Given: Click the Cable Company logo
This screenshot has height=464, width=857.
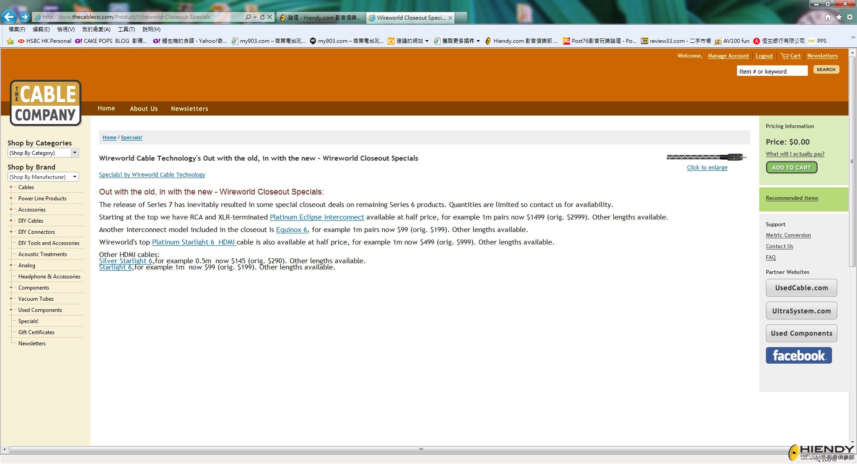Looking at the screenshot, I should 46,103.
